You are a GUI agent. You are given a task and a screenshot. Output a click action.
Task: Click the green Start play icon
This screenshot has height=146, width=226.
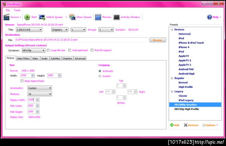click(x=27, y=17)
